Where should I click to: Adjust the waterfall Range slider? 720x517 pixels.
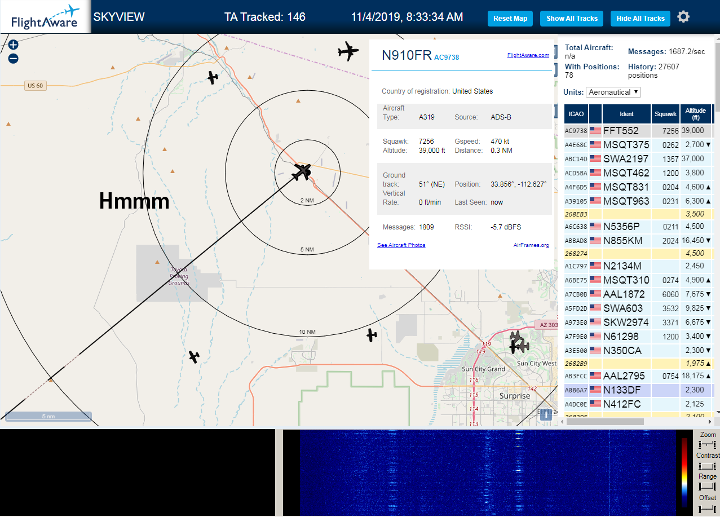pos(707,487)
